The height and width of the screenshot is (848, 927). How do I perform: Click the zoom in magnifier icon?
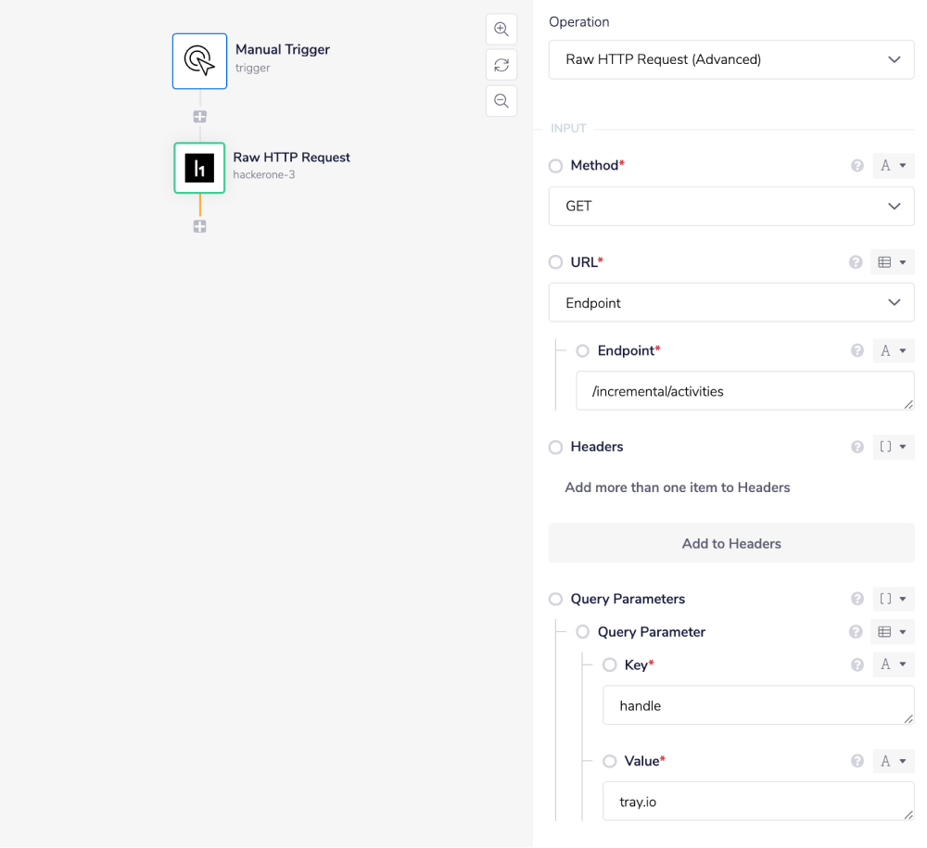(502, 29)
